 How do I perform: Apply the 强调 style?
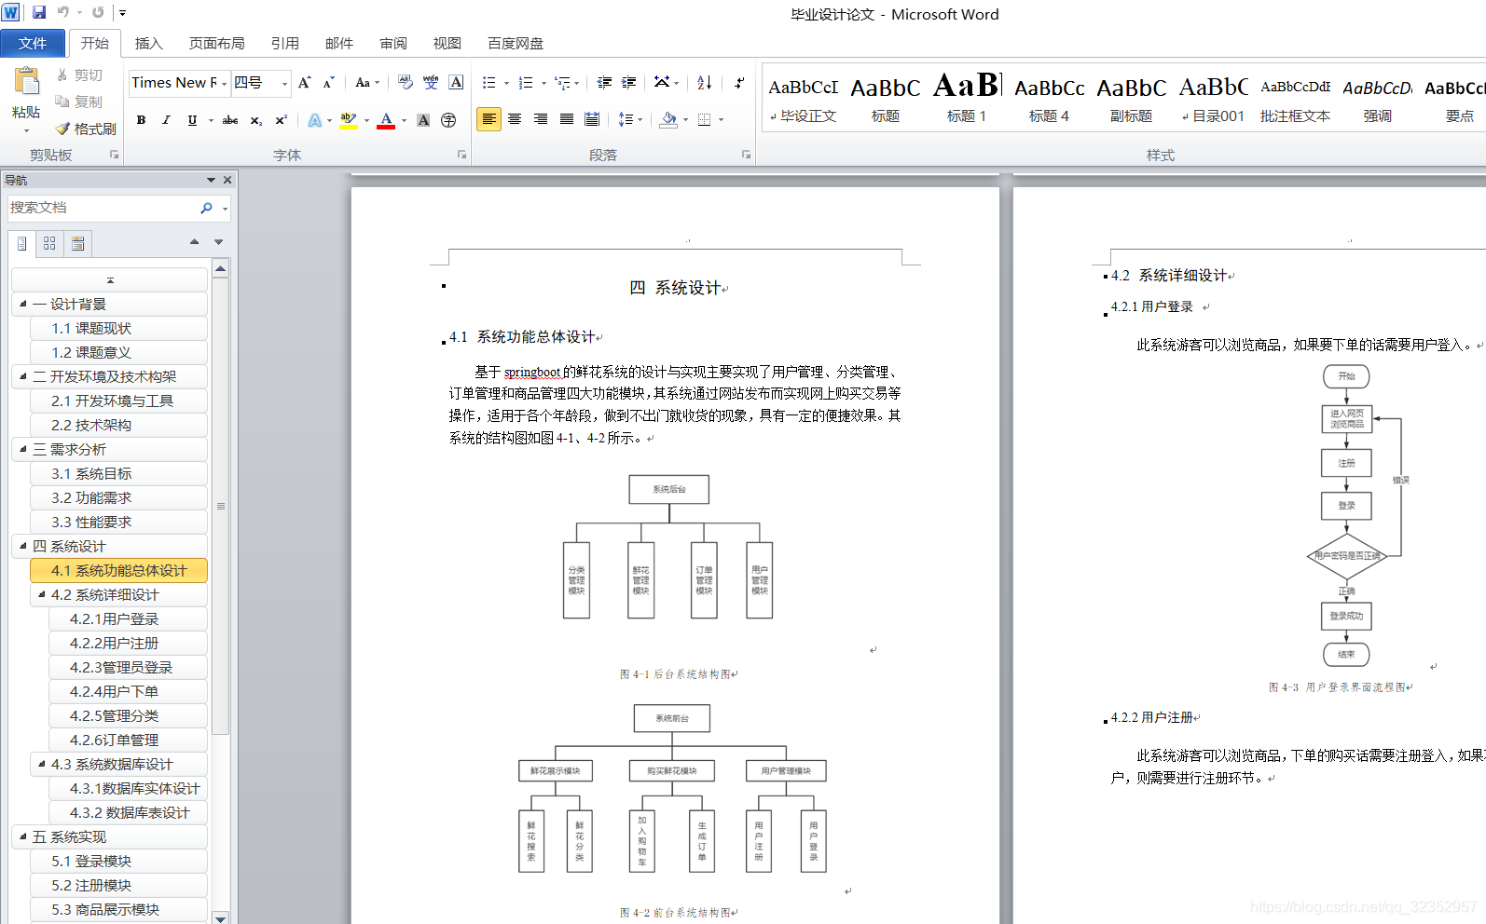(1377, 99)
